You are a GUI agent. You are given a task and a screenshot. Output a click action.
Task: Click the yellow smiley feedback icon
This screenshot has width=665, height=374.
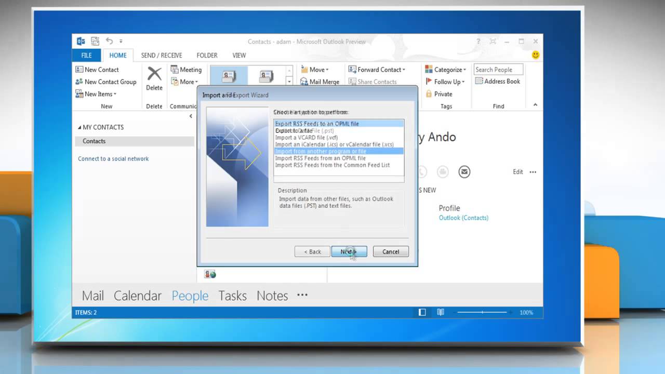pos(536,55)
